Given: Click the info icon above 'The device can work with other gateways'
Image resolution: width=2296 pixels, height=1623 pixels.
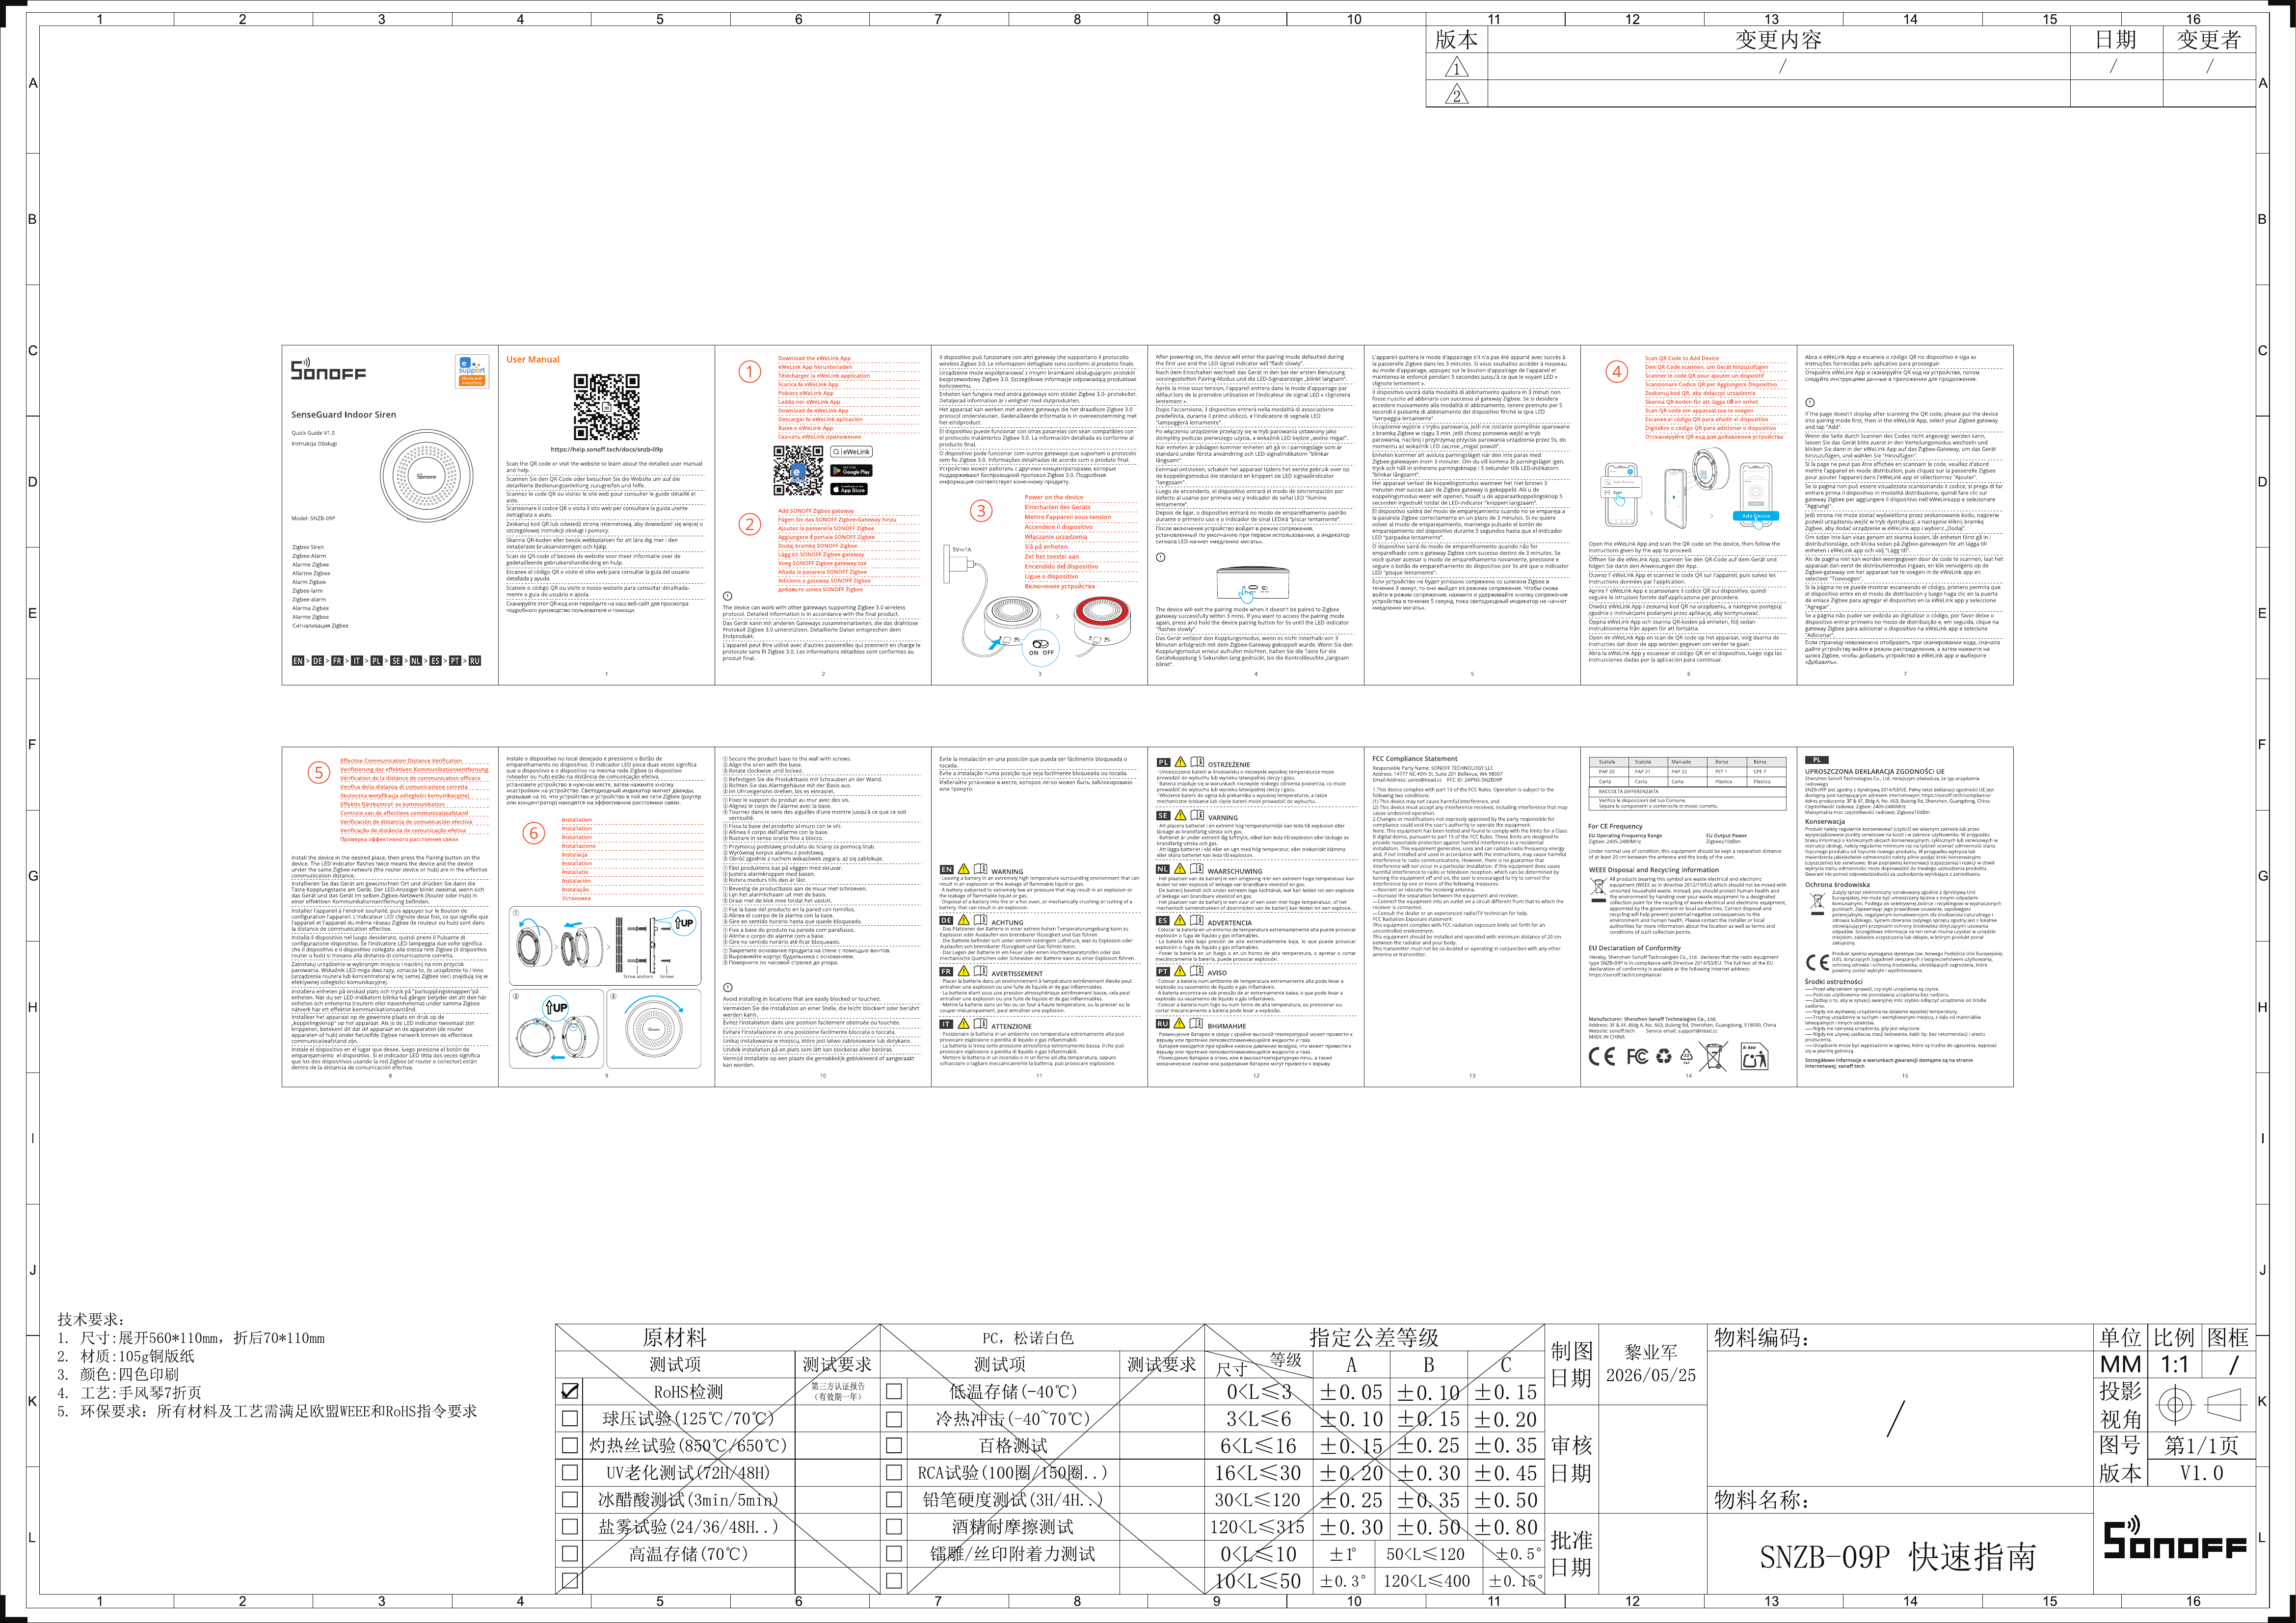Looking at the screenshot, I should 728,596.
